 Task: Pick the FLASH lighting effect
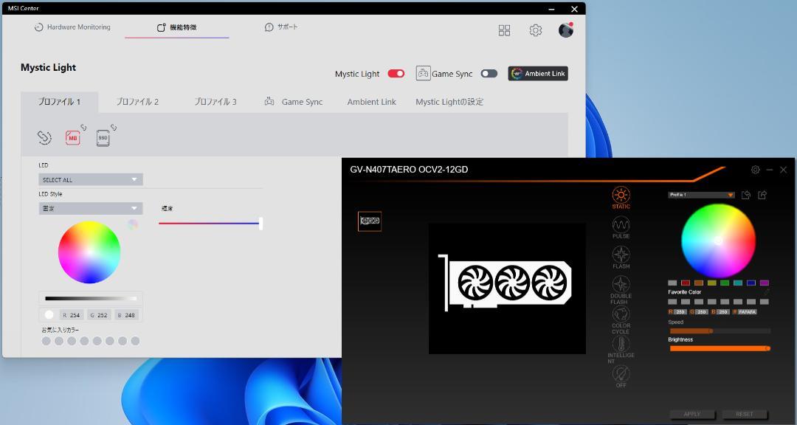click(621, 255)
